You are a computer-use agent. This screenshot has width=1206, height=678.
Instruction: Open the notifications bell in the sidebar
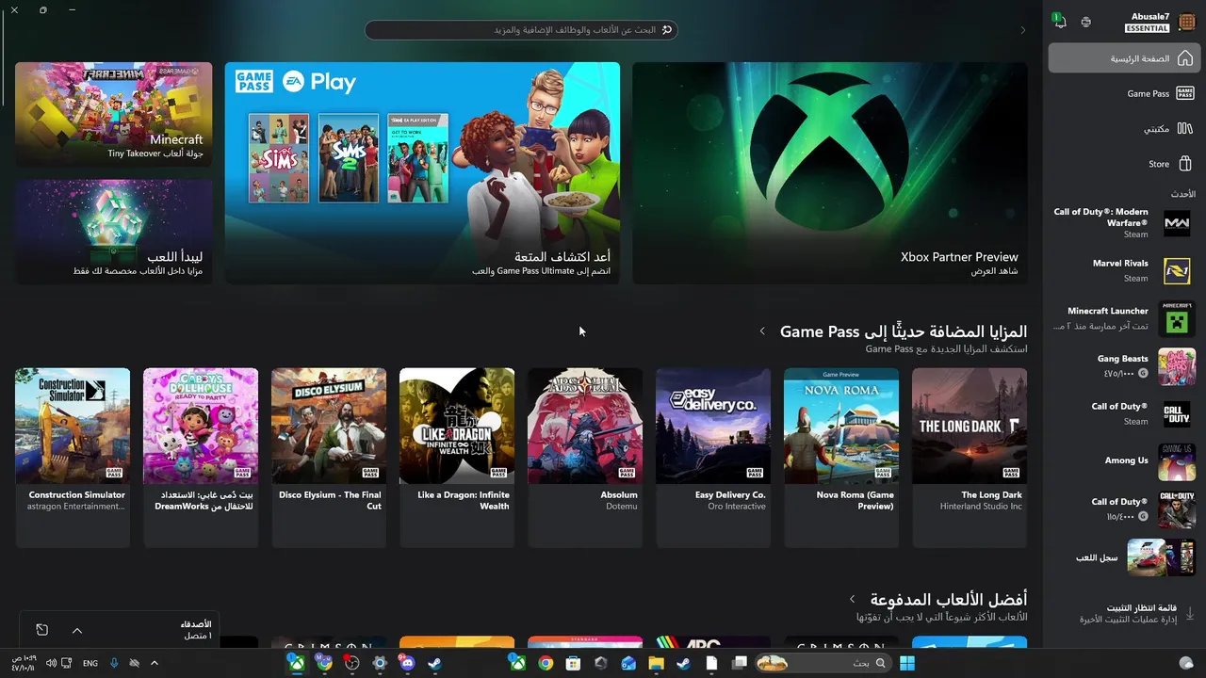(1059, 22)
